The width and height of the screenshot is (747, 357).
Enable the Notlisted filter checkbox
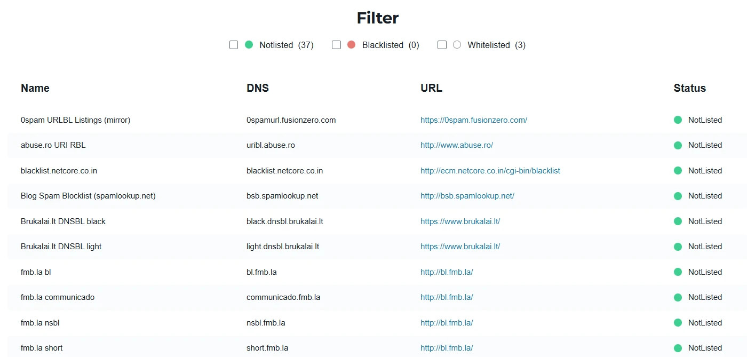(234, 45)
